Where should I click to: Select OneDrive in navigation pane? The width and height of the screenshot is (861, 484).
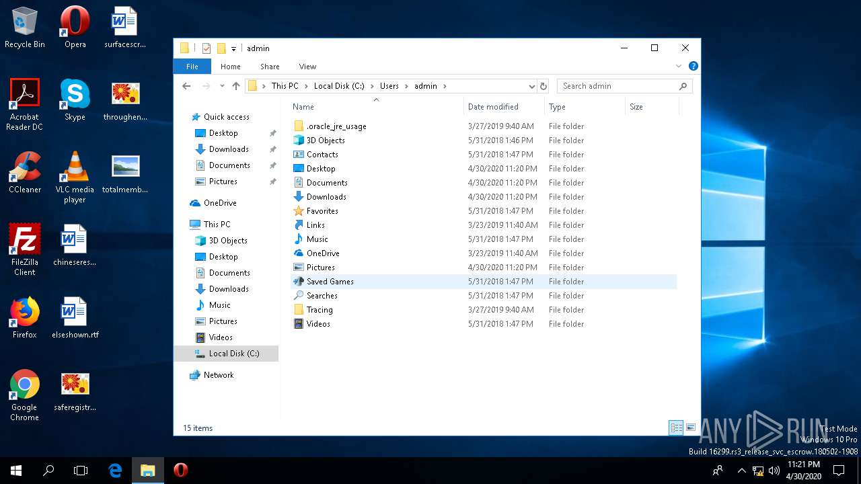pyautogui.click(x=220, y=203)
